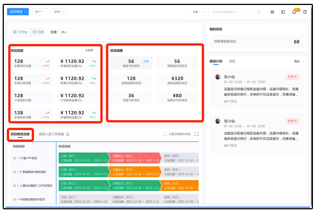Viewport: 316px width, 212px height.
Task: Open 新增收款金额 card
Action: pos(78,114)
